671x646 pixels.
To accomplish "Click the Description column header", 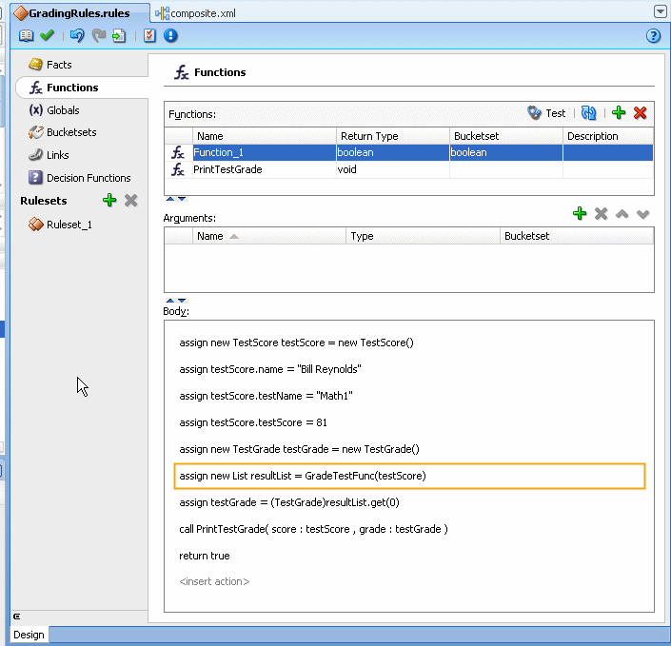I will 608,136.
